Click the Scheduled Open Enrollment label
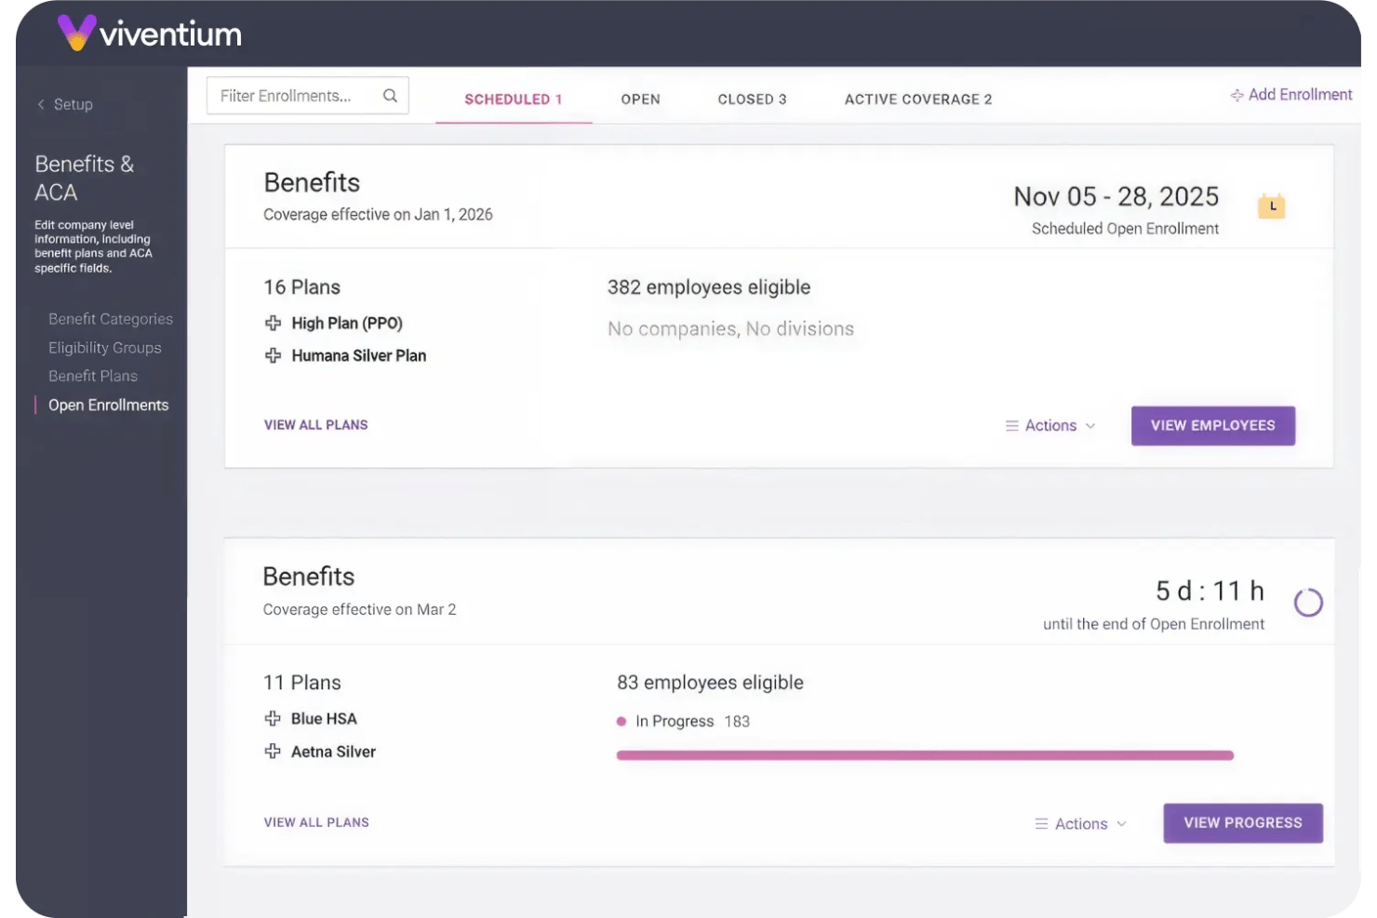Screen dimensions: 1377x918 point(1125,229)
